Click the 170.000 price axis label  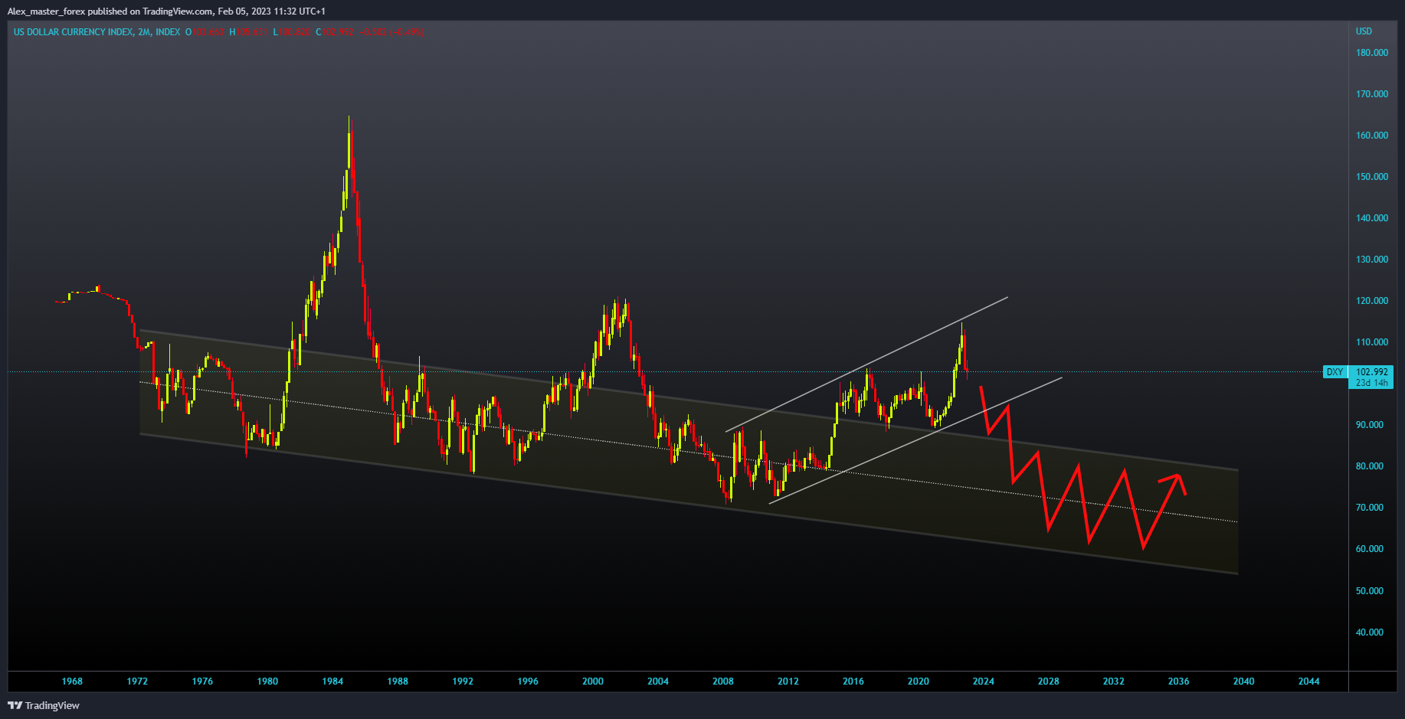pyautogui.click(x=1371, y=94)
